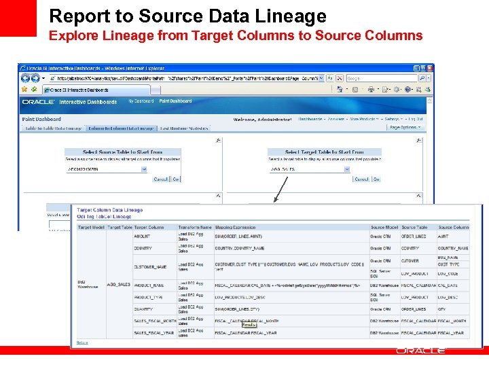Switch to Column to Column Data Lineage tab
The height and width of the screenshot is (367, 489).
coord(121,128)
